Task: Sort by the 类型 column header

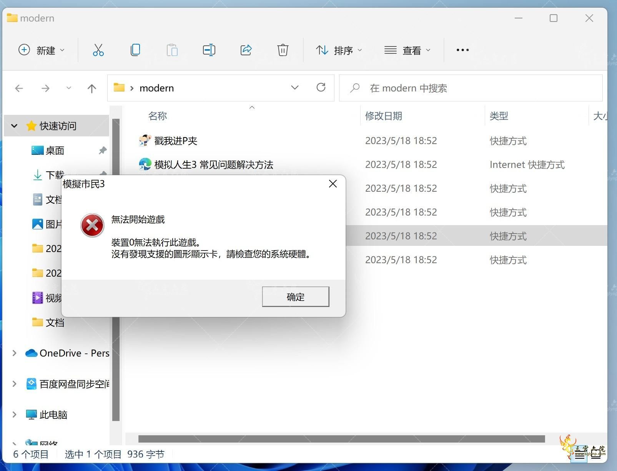Action: coord(499,116)
